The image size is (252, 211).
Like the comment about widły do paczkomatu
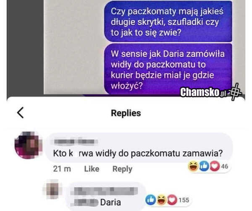92,169
